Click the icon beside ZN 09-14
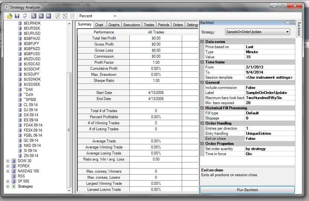This screenshot has height=201, width=309. tap(20, 156)
